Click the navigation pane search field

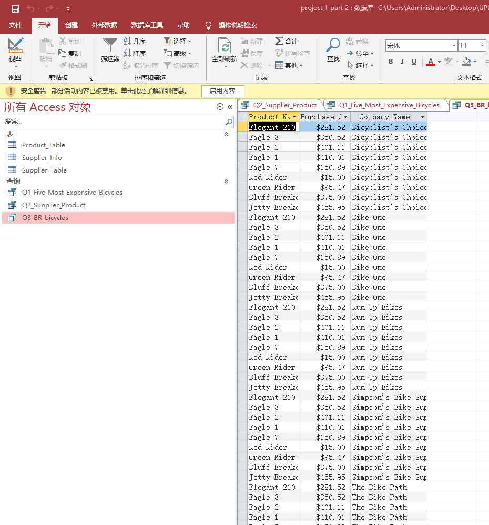(114, 122)
